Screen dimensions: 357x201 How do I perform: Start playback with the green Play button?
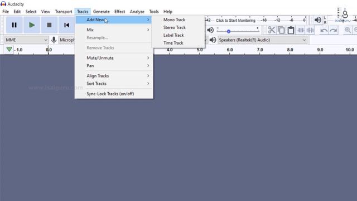tap(32, 25)
